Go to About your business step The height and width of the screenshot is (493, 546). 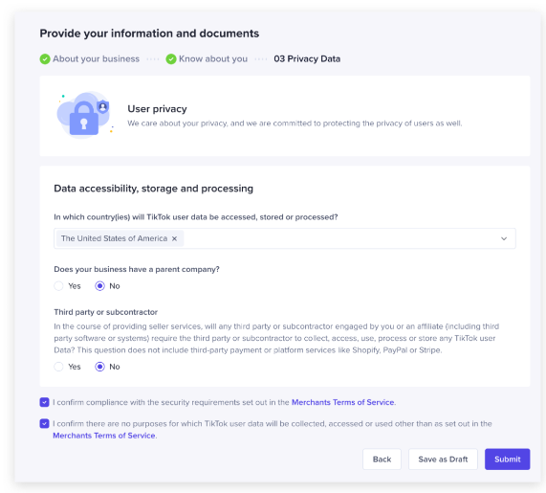tap(97, 59)
